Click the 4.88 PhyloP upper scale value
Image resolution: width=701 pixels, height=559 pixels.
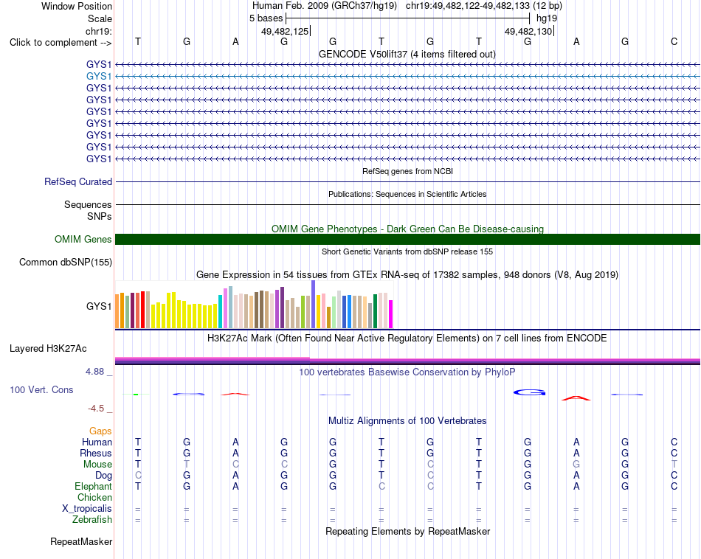click(94, 372)
